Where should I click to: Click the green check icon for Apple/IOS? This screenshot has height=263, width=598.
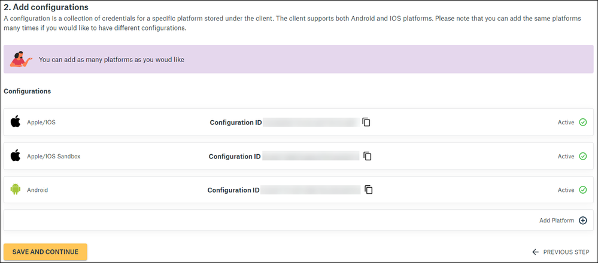(583, 122)
